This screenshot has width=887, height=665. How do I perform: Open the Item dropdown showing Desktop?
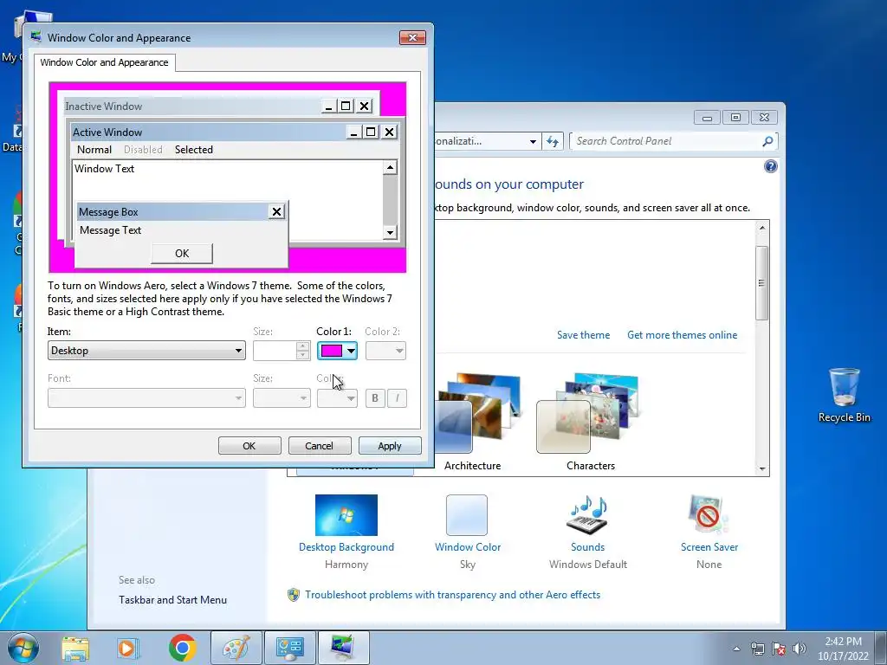146,351
